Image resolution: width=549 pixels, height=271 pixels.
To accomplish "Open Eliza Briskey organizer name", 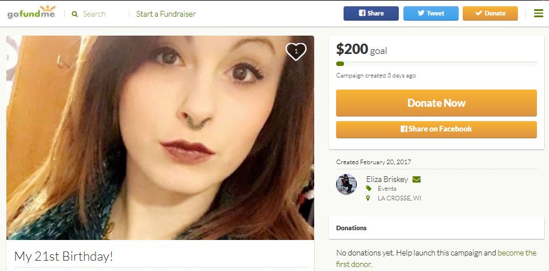I will pos(387,180).
